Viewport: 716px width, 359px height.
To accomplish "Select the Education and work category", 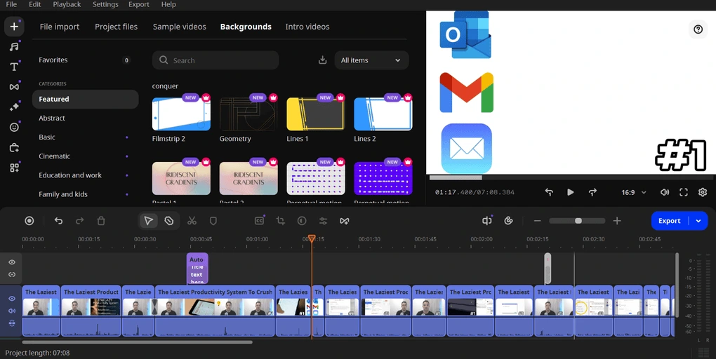I will (x=85, y=175).
